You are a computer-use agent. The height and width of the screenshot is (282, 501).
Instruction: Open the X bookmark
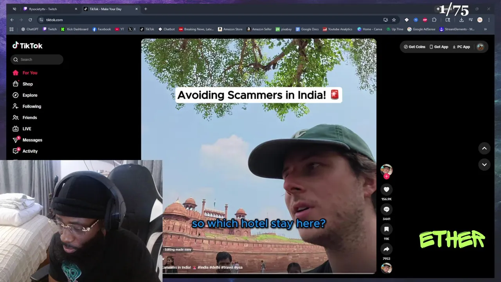pos(132,29)
